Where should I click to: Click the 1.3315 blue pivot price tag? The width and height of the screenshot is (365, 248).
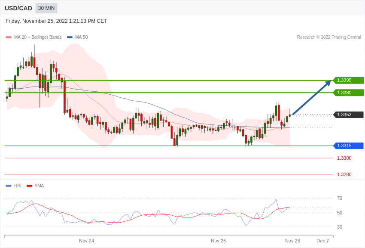(x=348, y=146)
